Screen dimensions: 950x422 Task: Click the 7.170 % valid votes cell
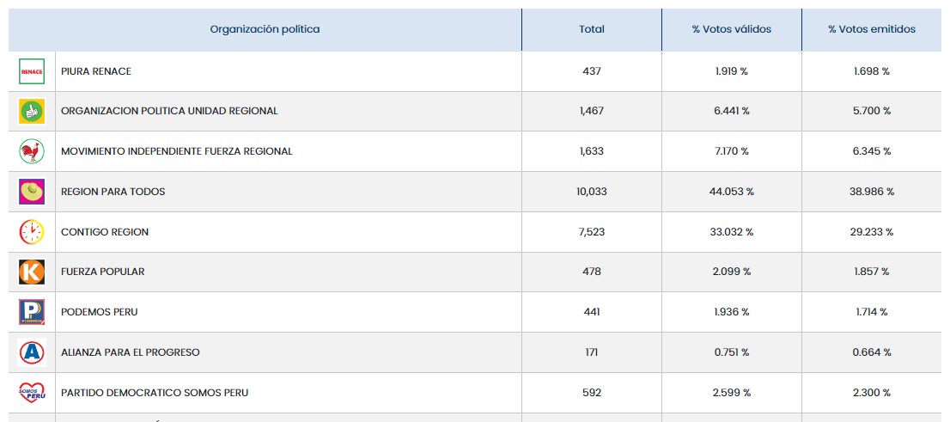click(x=731, y=151)
